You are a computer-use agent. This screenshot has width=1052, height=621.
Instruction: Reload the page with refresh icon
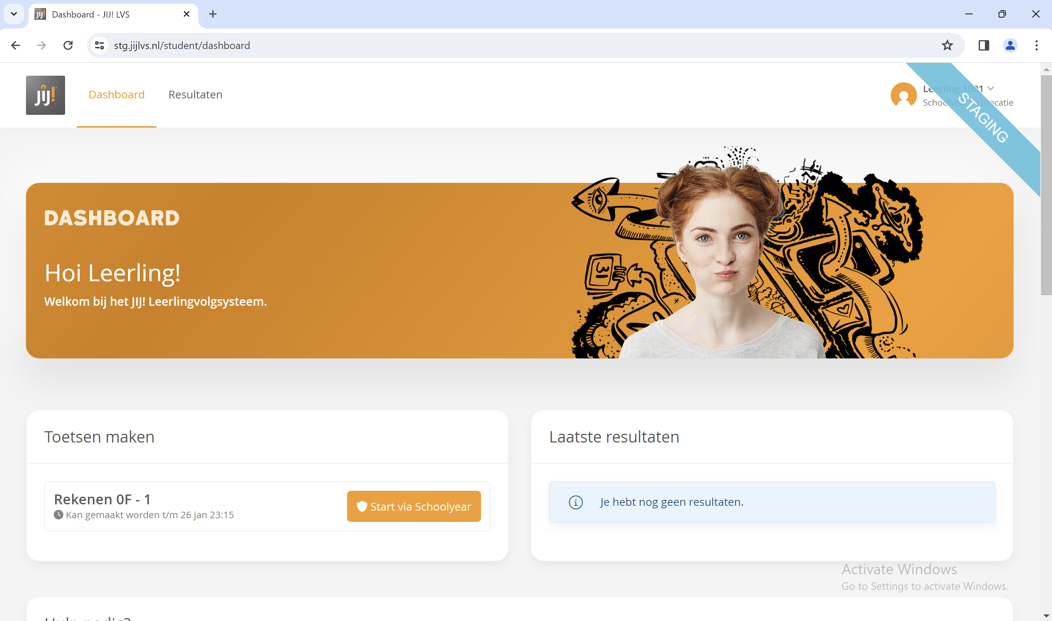pos(68,45)
